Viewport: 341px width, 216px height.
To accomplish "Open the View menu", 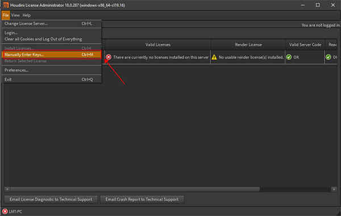I will [x=15, y=15].
